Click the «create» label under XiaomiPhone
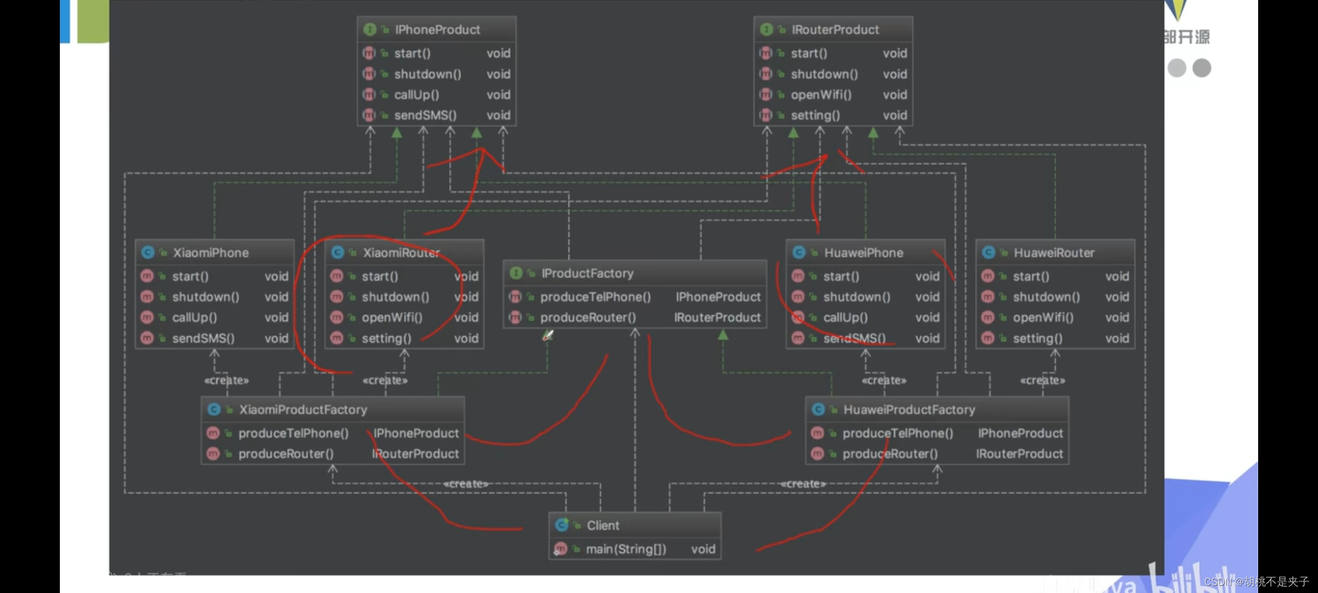1318x593 pixels. point(226,380)
